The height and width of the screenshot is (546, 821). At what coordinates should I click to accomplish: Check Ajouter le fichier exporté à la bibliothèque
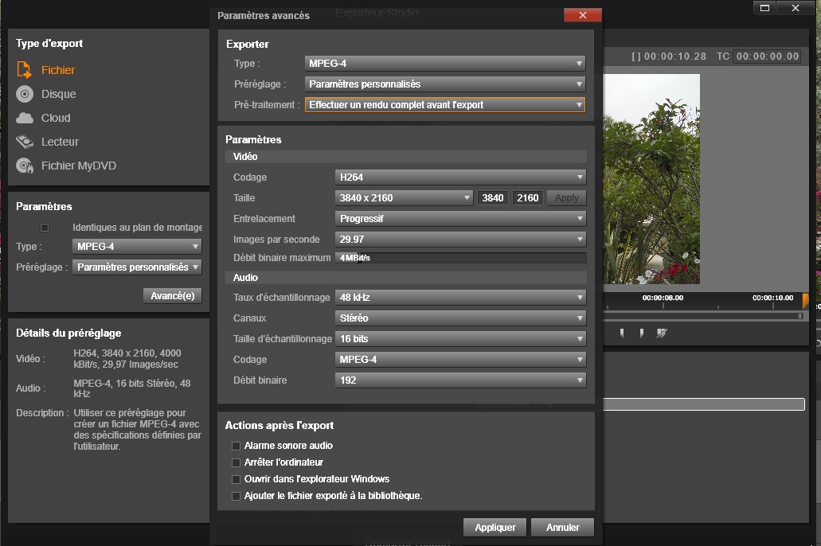pyautogui.click(x=237, y=497)
